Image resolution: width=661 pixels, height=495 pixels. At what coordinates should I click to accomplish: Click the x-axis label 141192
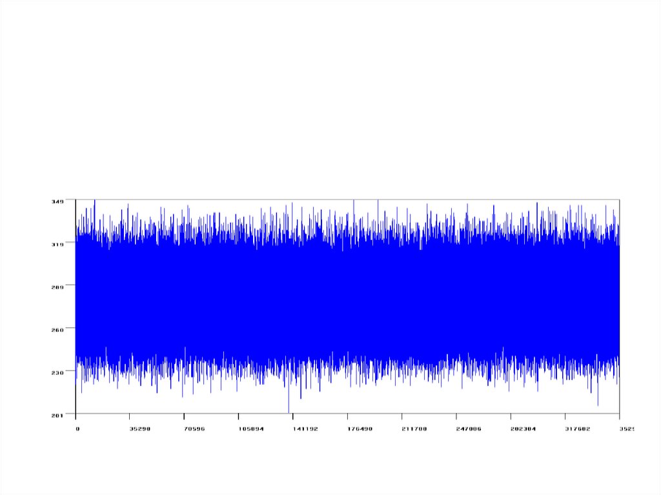(x=305, y=429)
